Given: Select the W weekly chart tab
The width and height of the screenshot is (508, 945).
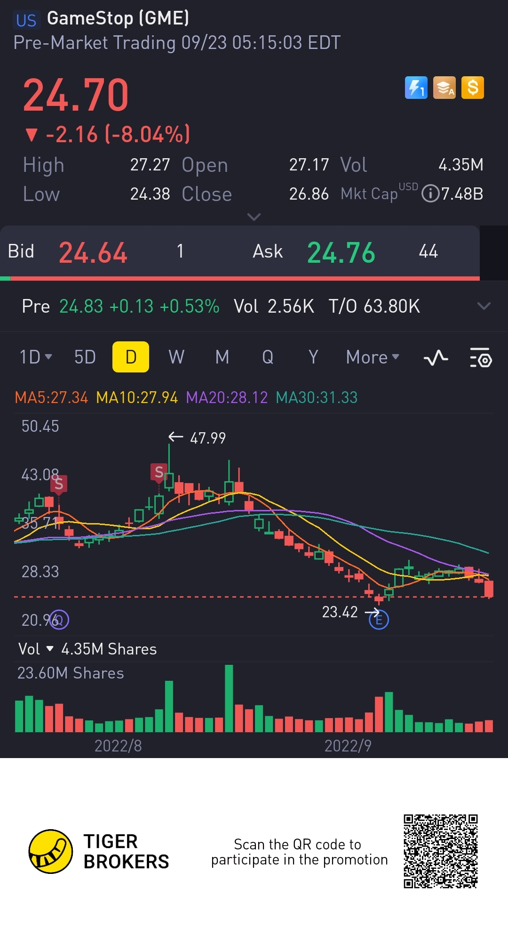Looking at the screenshot, I should [176, 357].
